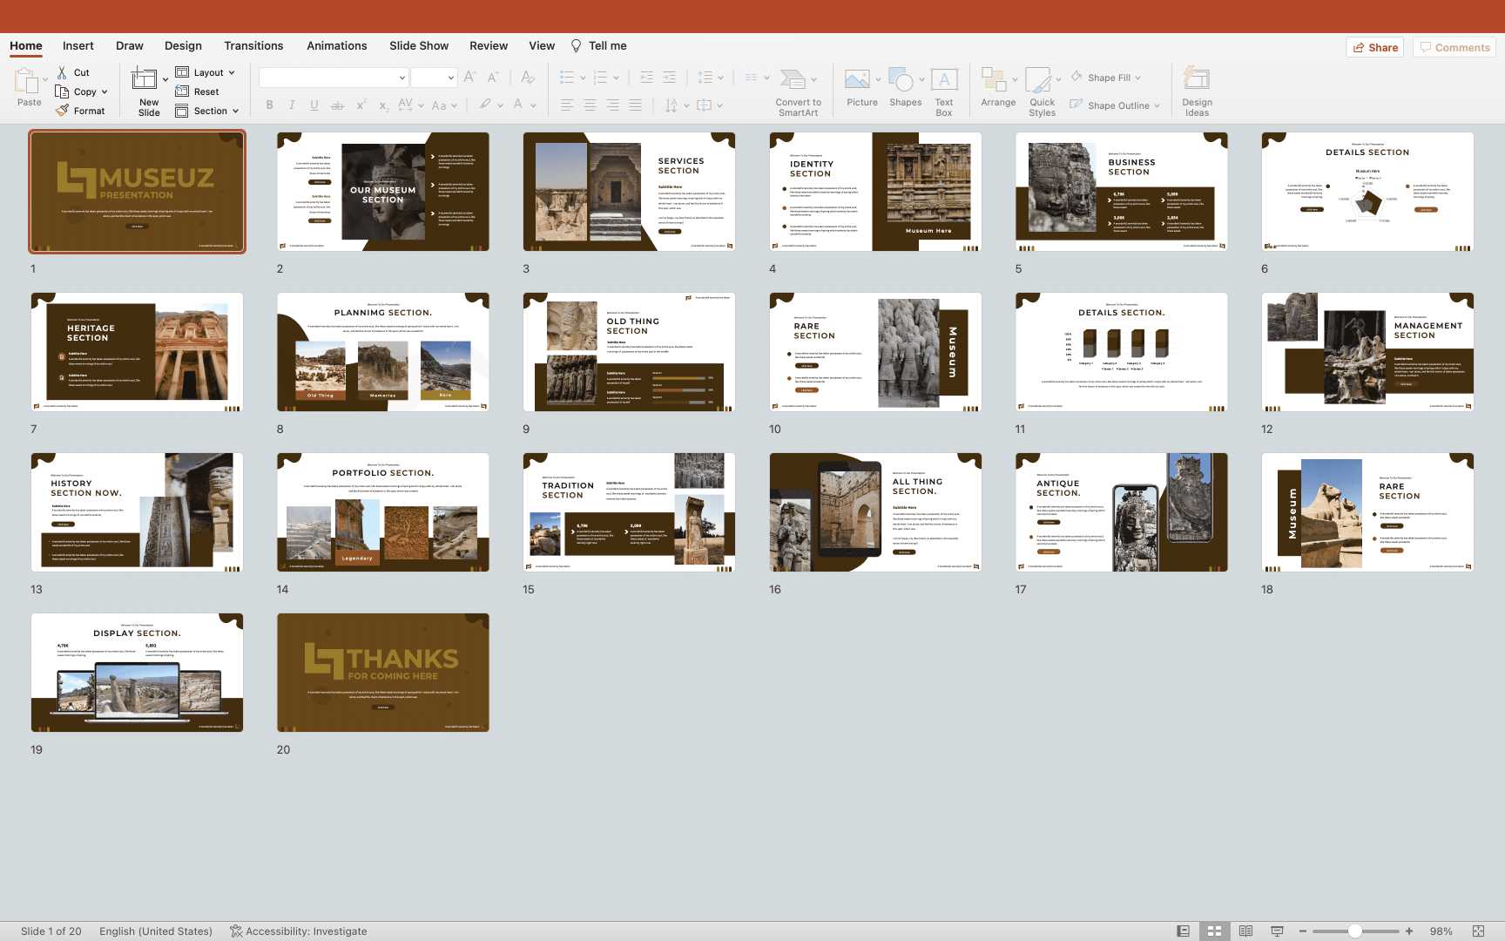This screenshot has width=1505, height=941.
Task: Switch to Normal view in status bar
Action: (x=1183, y=931)
